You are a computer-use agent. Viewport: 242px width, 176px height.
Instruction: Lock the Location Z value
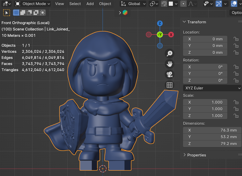click(x=236, y=53)
